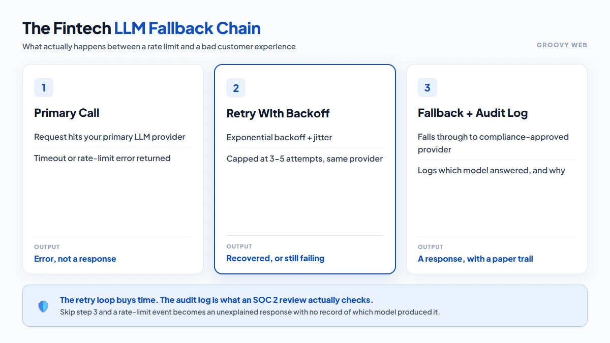Viewport: 610px width, 343px height.
Task: Click the 'GROOVY WEB' label
Action: click(562, 45)
